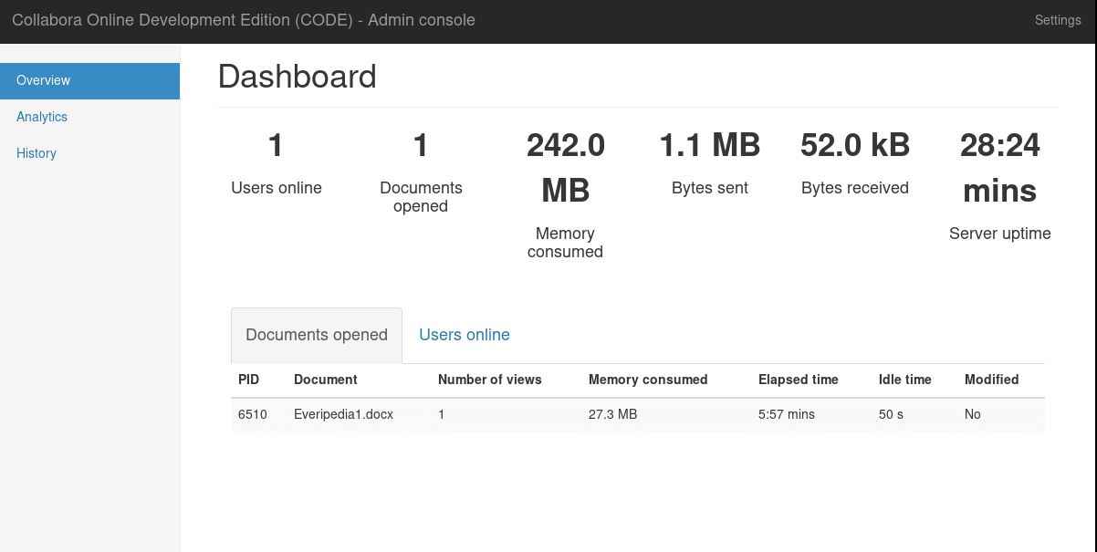The width and height of the screenshot is (1097, 552).
Task: Click the 242.0 MB memory consumed stat
Action: coord(566,167)
